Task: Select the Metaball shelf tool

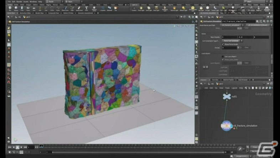Action: [109, 9]
